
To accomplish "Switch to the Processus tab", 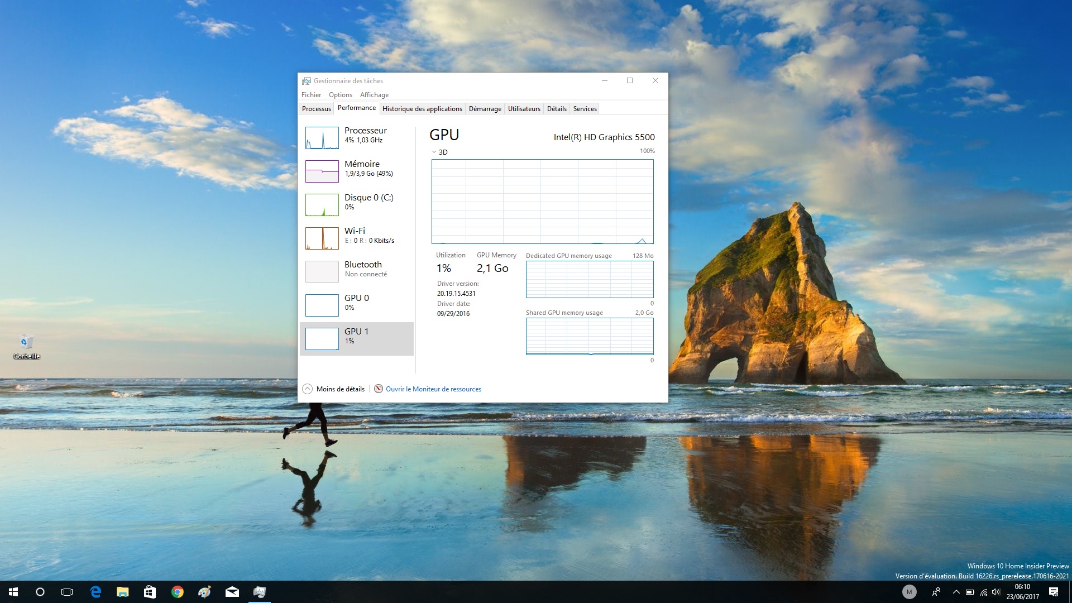I will (x=316, y=108).
